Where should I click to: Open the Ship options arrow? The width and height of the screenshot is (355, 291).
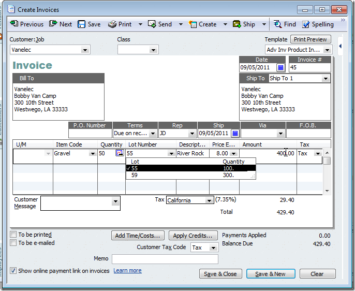click(264, 24)
